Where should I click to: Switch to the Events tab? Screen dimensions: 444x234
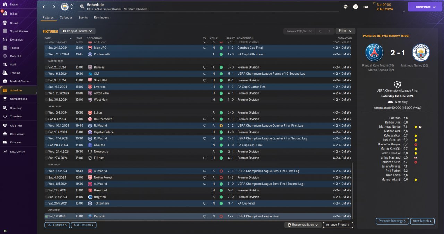(83, 17)
